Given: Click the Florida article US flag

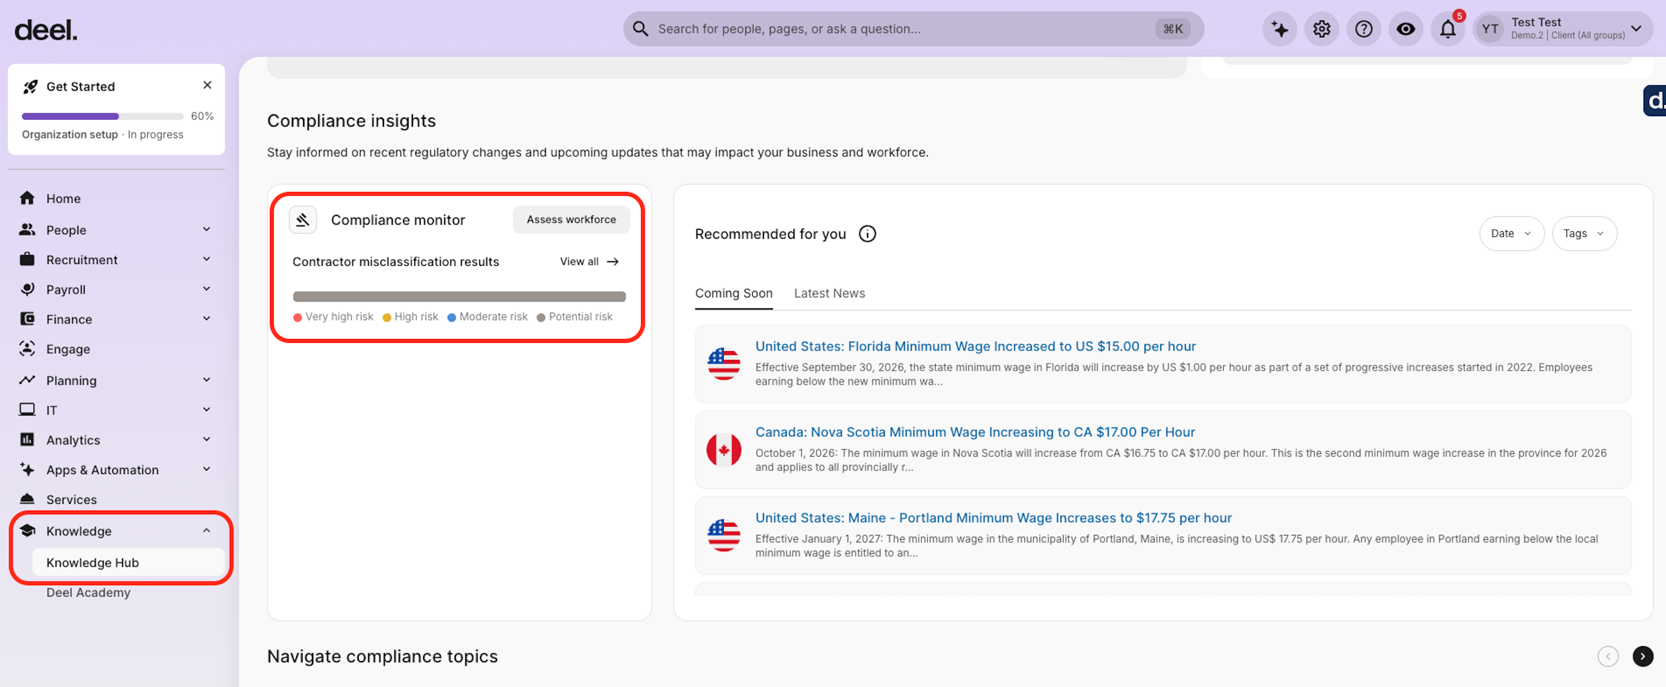Looking at the screenshot, I should pos(724,364).
